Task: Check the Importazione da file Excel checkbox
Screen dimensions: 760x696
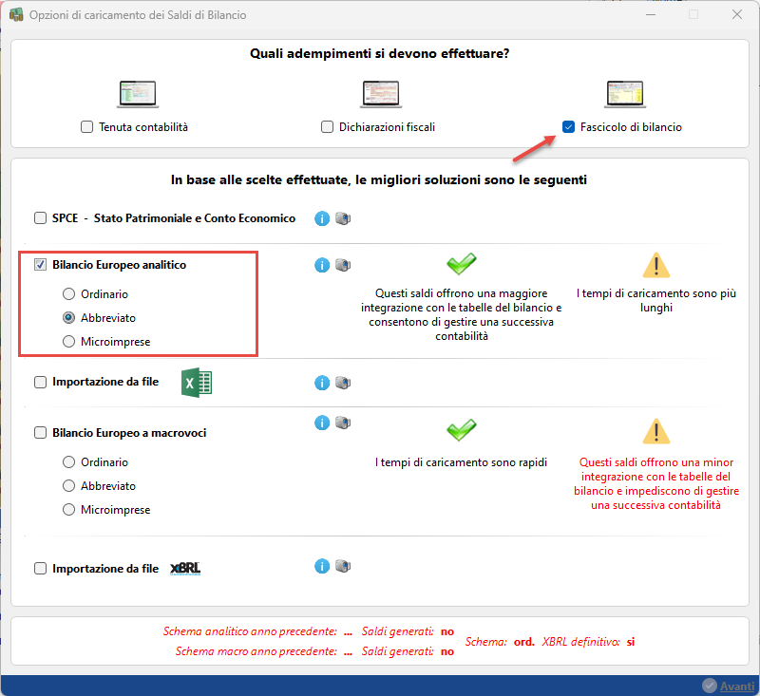Action: point(40,382)
